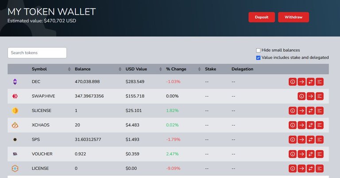The height and width of the screenshot is (178, 340).
Task: Open swap/trade icon in SLICENSE row
Action: click(310, 111)
